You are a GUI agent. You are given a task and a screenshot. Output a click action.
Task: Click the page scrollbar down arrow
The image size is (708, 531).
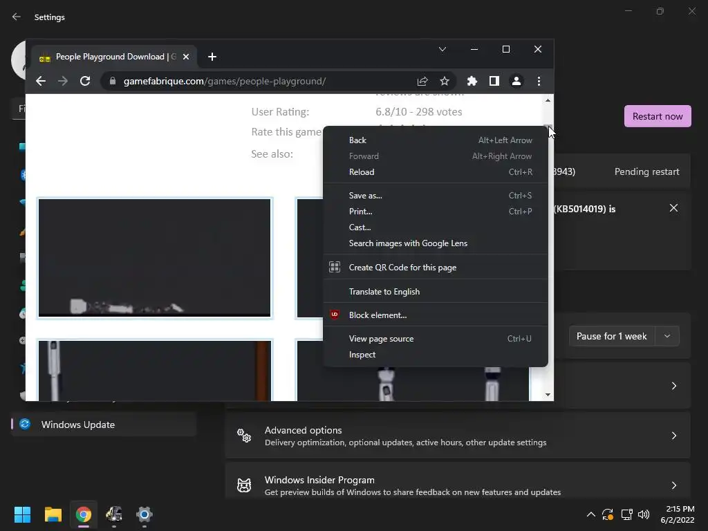pos(548,395)
